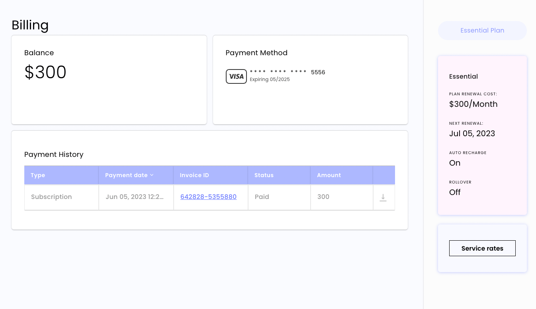The height and width of the screenshot is (309, 536).
Task: Click the masked card number ending 5556
Action: [x=287, y=72]
